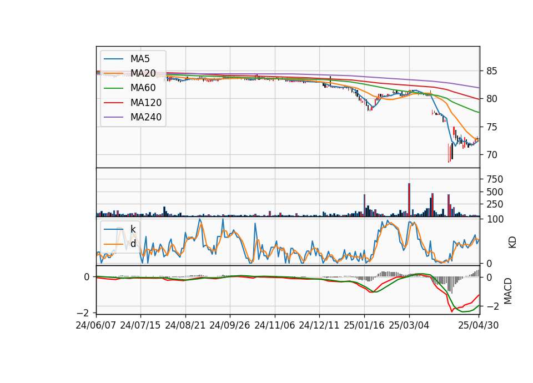Click the price axis value 85
Viewport: 533px width, 383px height.
(491, 71)
